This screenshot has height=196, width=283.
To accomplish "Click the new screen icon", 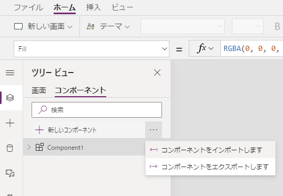I will click(x=18, y=27).
